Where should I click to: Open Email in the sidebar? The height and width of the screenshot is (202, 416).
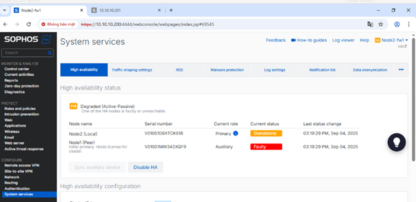tap(9, 137)
